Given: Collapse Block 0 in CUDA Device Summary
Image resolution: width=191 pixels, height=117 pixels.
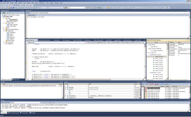Looking at the screenshot, I should pos(150,55).
